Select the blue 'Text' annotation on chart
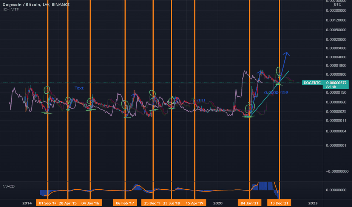Image resolution: width=352 pixels, height=207 pixels. click(79, 88)
